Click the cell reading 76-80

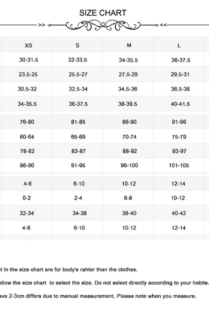tap(27, 122)
